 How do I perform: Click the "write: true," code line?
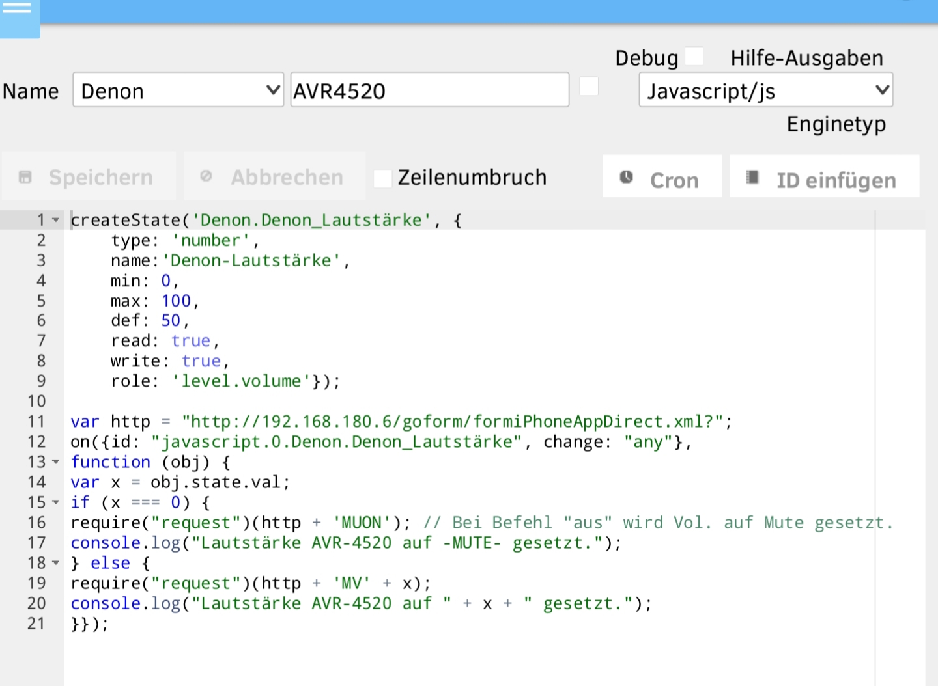tap(169, 361)
